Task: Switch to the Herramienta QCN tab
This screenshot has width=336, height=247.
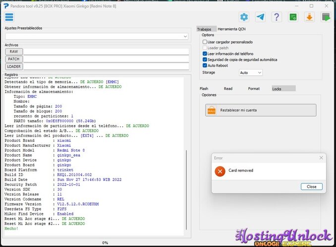Action: click(231, 29)
